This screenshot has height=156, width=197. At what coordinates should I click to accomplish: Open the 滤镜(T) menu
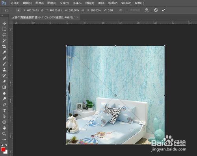pyautogui.click(x=89, y=3)
